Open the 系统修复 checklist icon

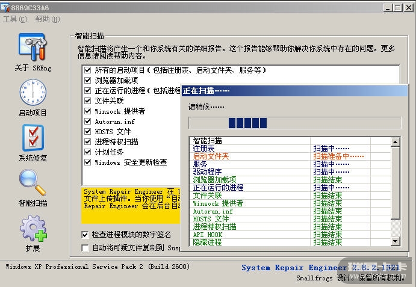[x=33, y=137]
